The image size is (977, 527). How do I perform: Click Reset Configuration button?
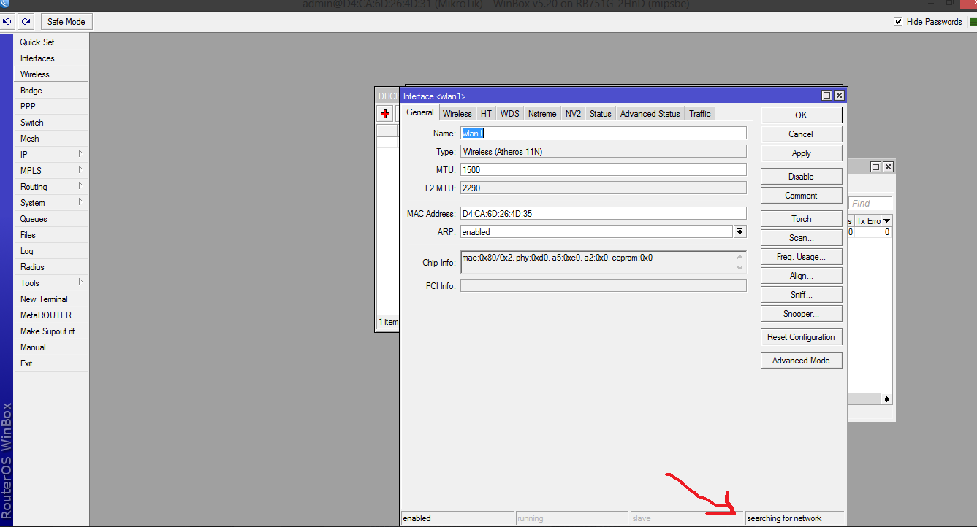click(801, 337)
